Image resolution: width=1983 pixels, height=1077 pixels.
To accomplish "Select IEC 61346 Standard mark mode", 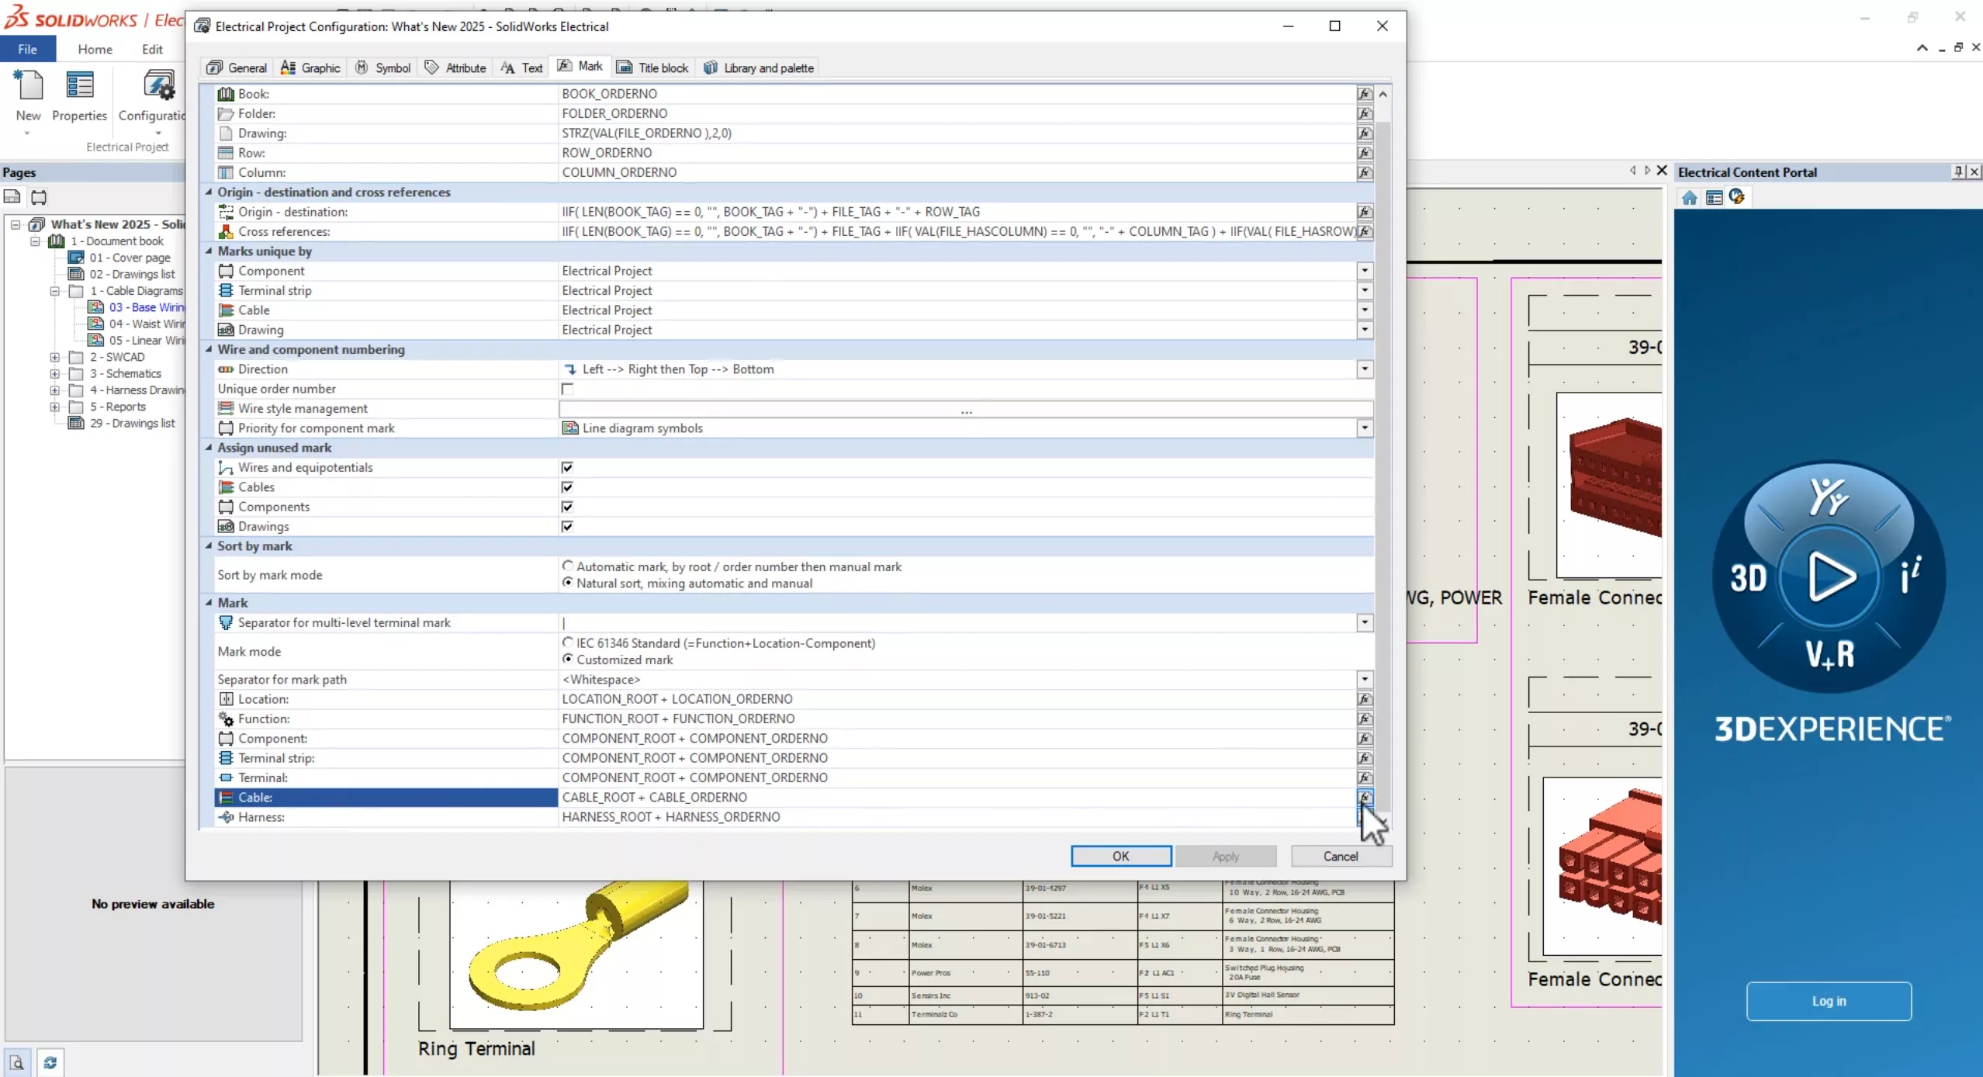I will (568, 642).
